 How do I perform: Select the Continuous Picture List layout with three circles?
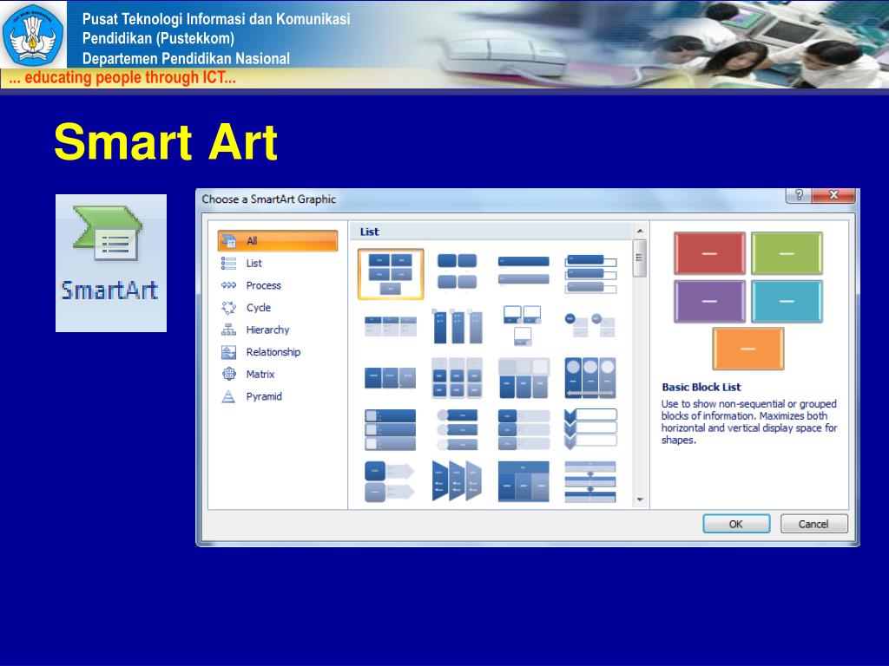[x=590, y=378]
